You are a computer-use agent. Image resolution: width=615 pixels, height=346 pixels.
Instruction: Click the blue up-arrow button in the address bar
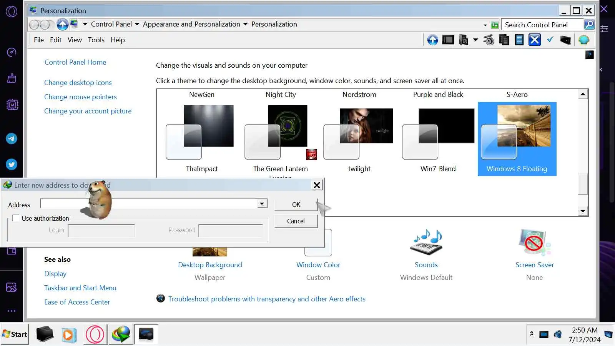(62, 25)
